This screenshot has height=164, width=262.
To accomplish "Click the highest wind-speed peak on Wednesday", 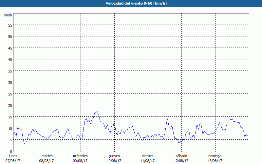I will point(97,112).
